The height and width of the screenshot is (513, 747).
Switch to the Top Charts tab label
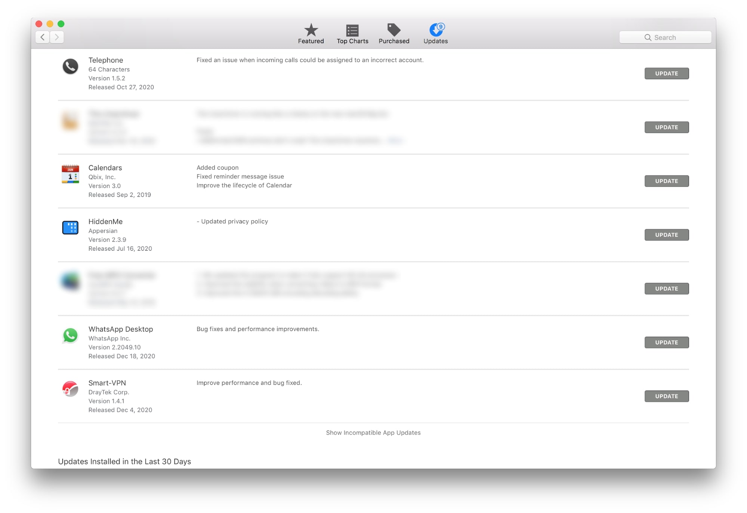tap(352, 41)
